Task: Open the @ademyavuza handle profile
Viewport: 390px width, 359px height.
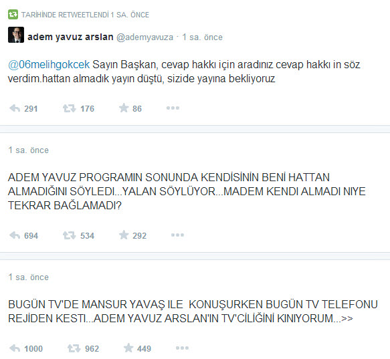Action: (144, 37)
